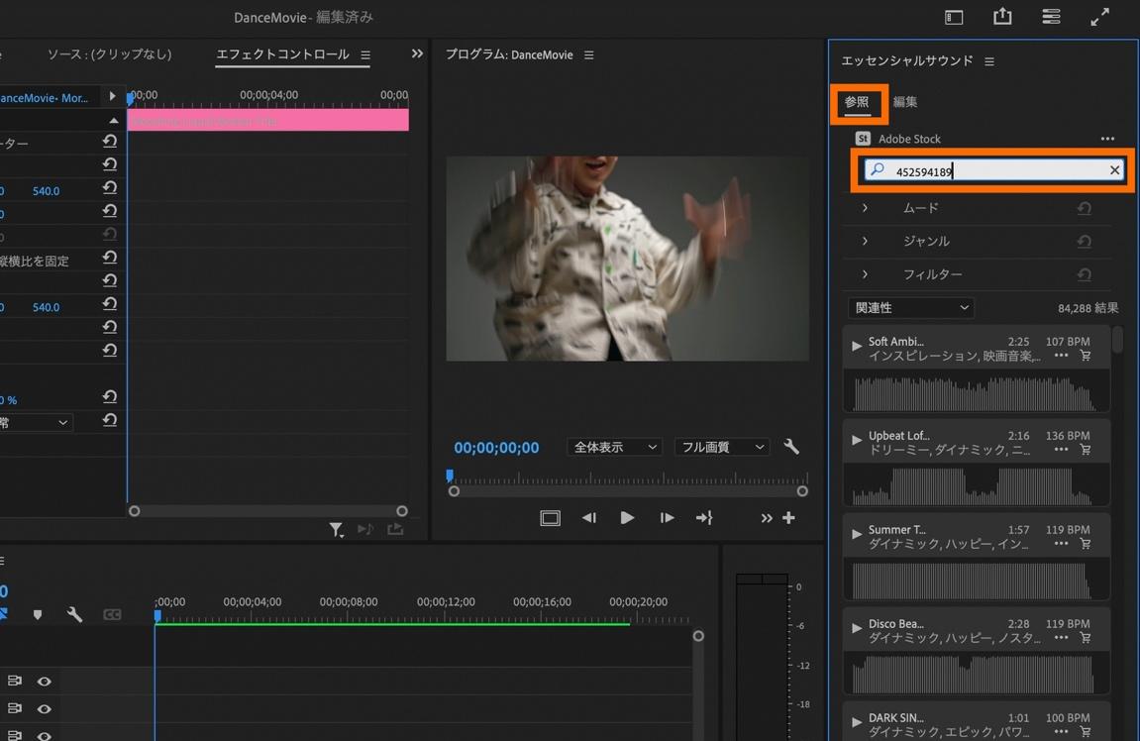Switch to the 参照 tab
Viewport: 1140px width, 741px height.
857,103
